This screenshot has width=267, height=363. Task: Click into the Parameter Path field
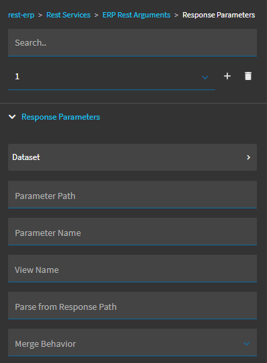(132, 194)
